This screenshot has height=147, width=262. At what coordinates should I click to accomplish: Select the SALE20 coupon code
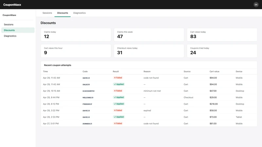click(86, 85)
